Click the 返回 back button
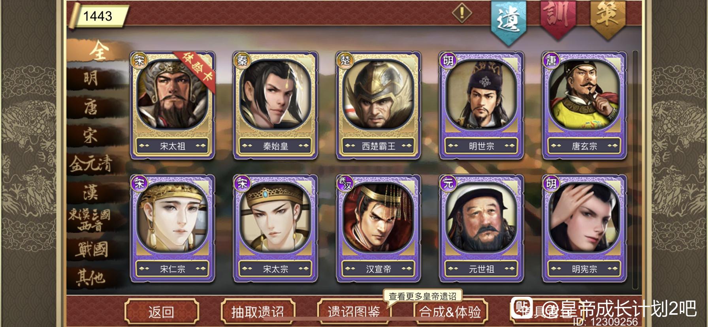Viewport: 708px width, 327px height. tap(161, 312)
